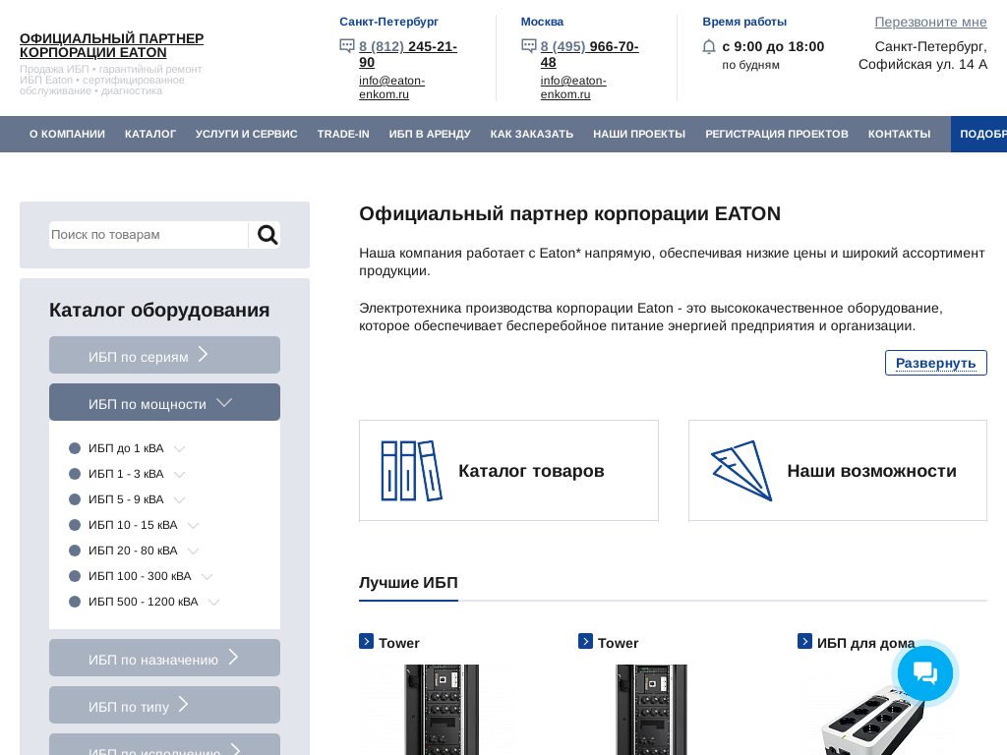
Task: Click the paper plane icon for Наши возможности
Action: click(741, 471)
